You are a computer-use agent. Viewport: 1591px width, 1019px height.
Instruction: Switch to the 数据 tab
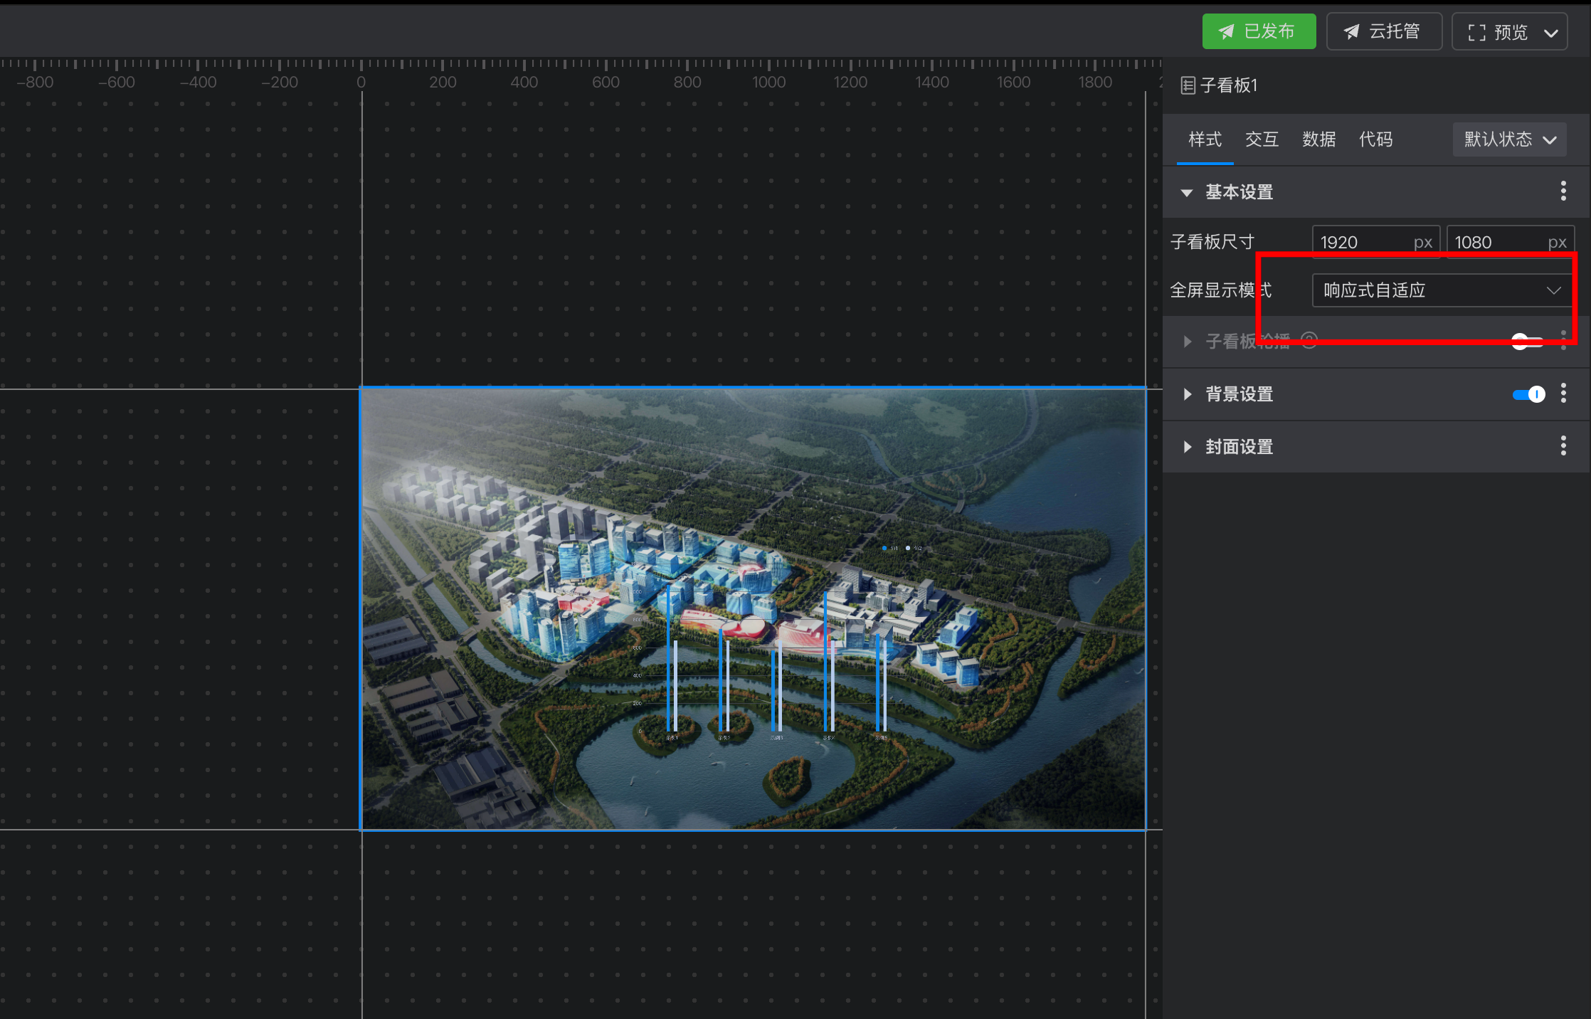(1318, 139)
